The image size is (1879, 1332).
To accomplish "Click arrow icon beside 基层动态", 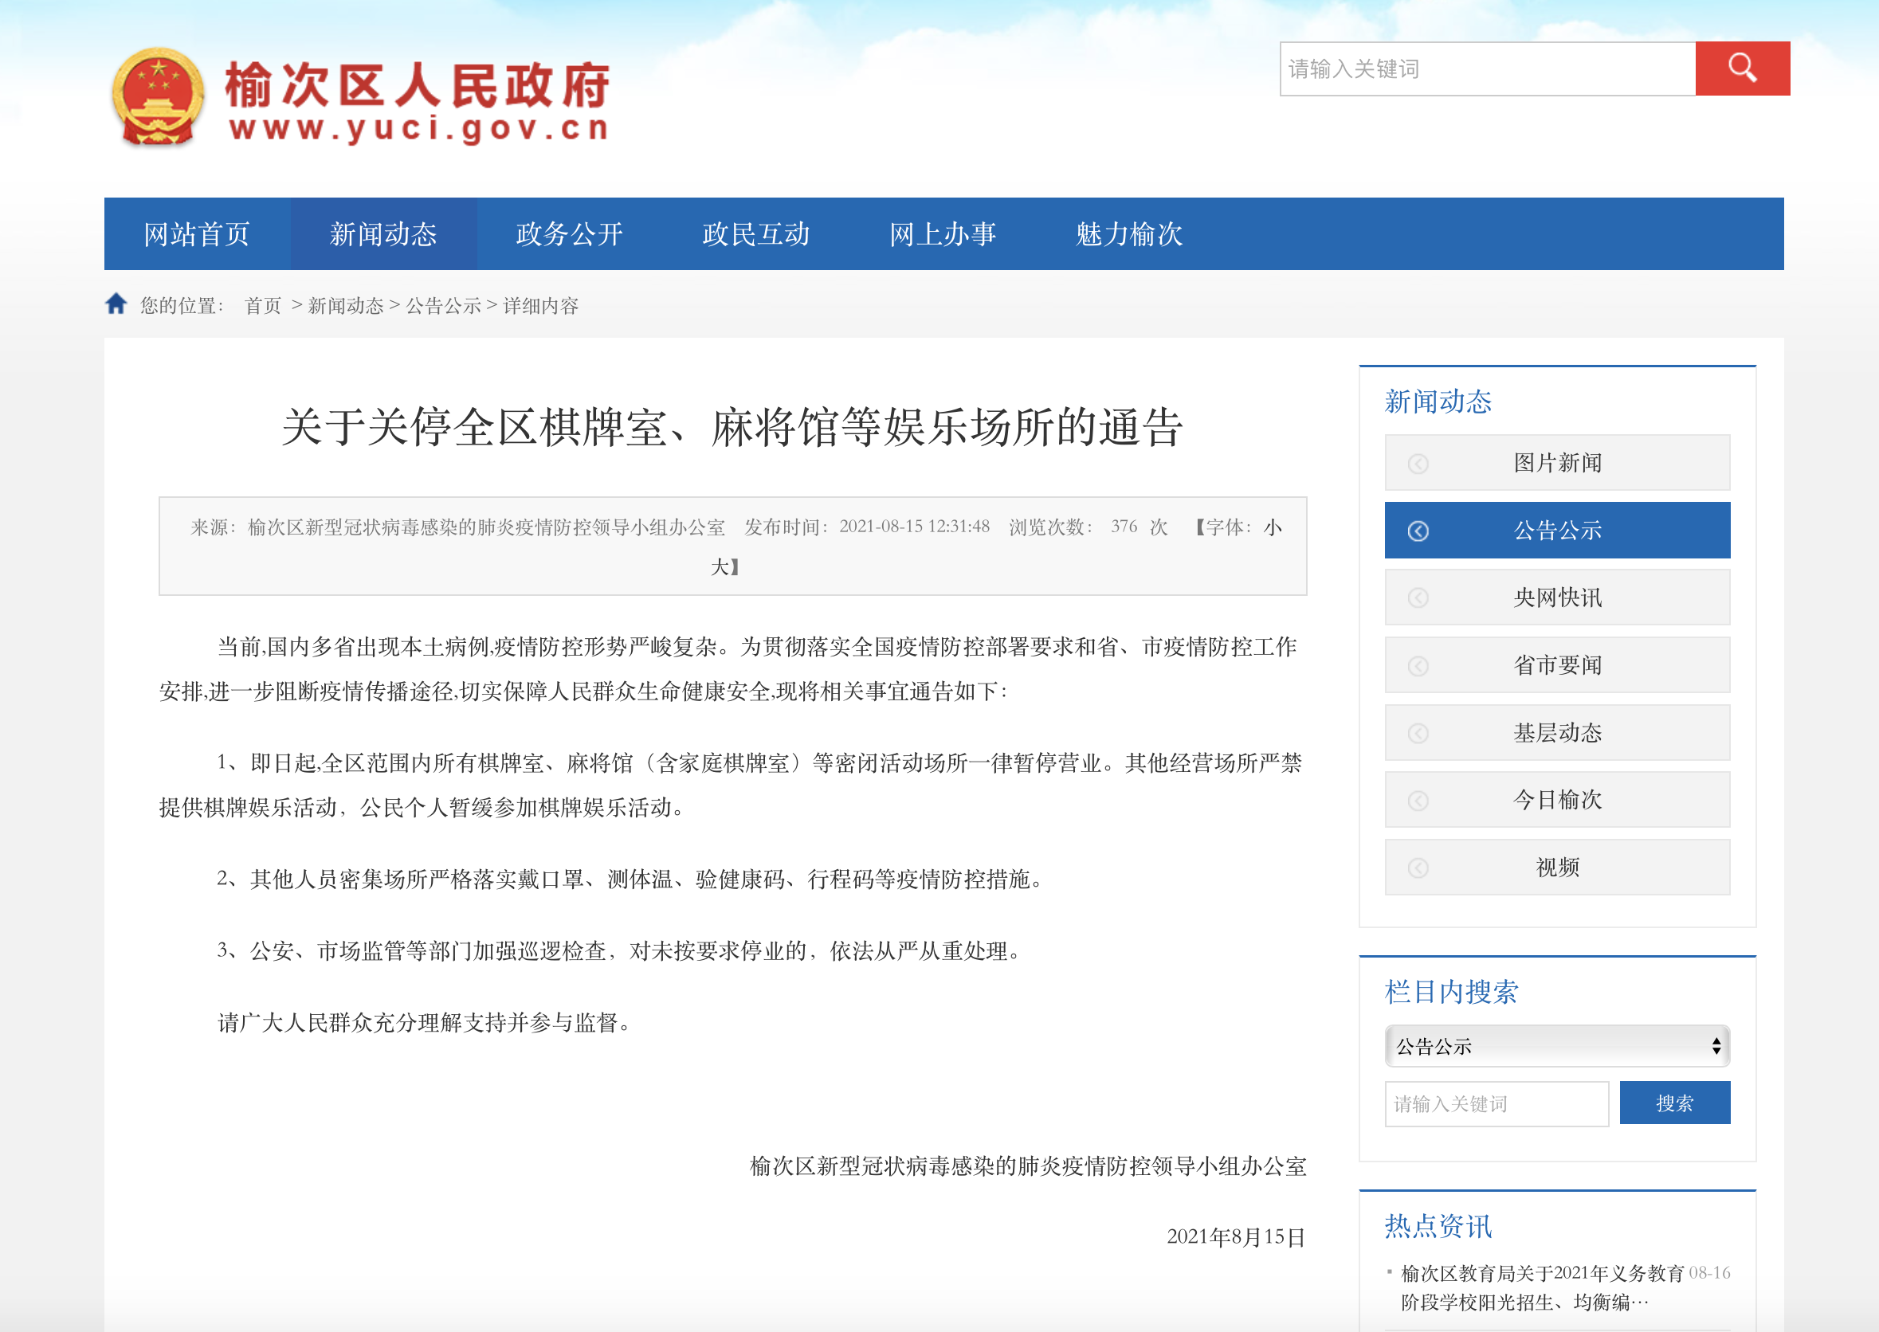I will 1418,733.
